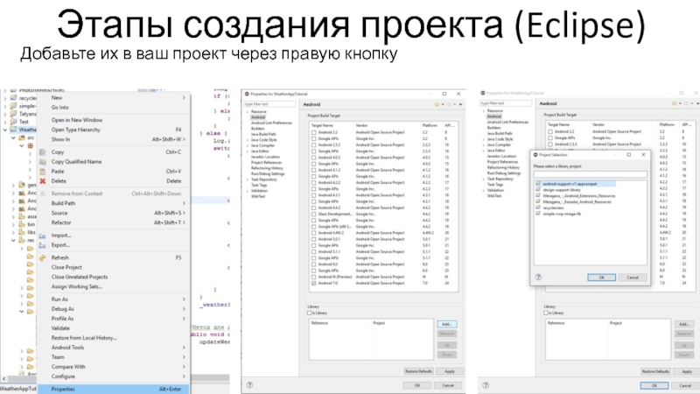Check Android 4.1.2 build target checkbox
This screenshot has width=700, height=394.
314,170
